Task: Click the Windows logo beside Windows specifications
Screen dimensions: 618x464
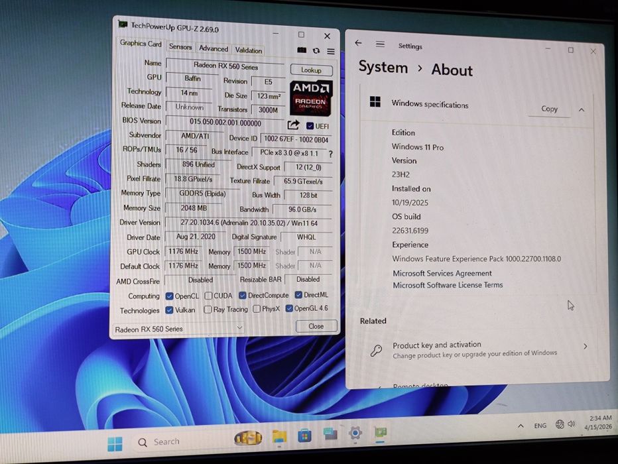Action: [x=375, y=102]
